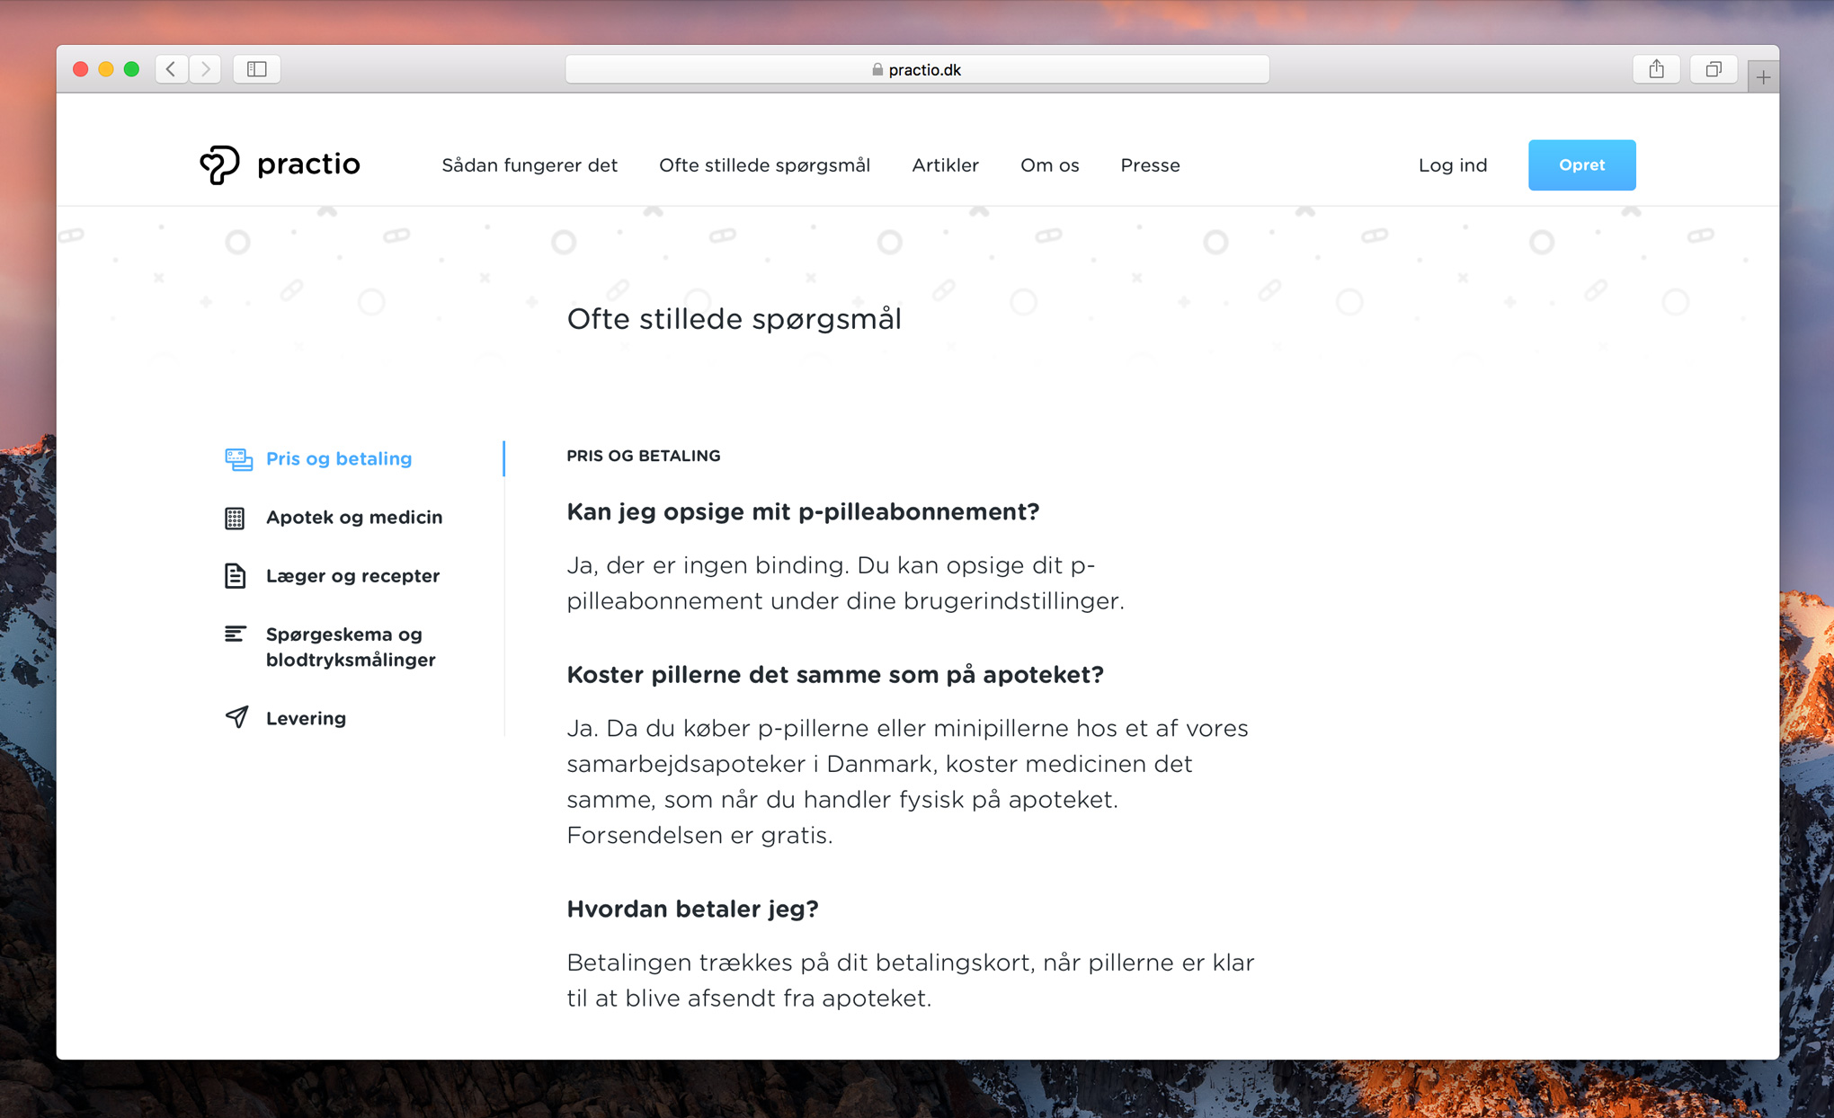Click the Ofte stillede spørgsmål page title
1834x1118 pixels.
point(734,319)
